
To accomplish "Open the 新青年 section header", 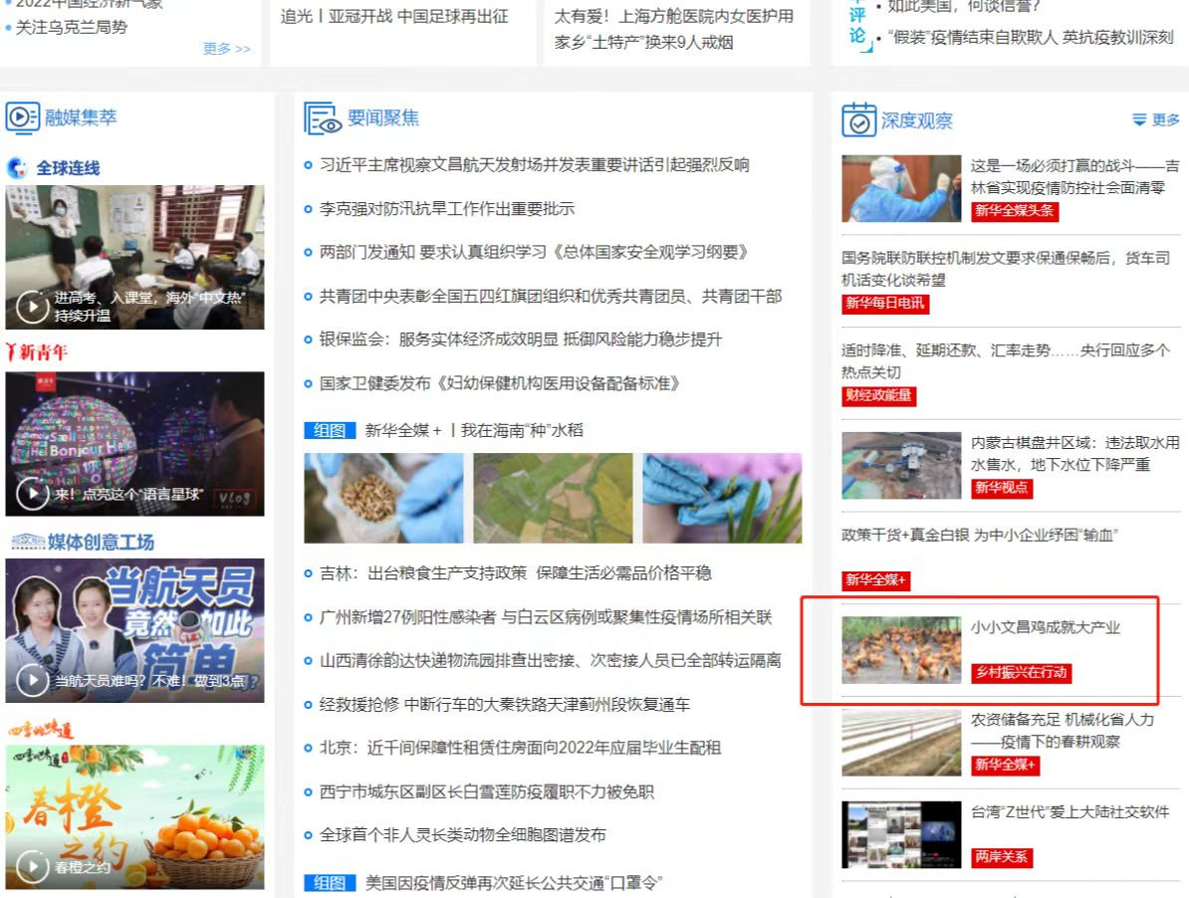I will [36, 353].
